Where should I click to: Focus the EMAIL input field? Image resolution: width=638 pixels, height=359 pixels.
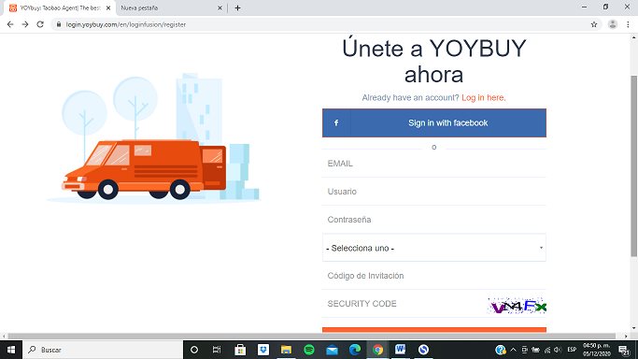point(434,164)
